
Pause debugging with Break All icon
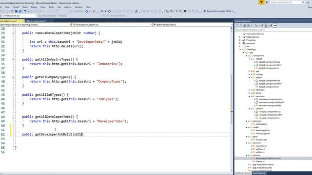[102, 11]
